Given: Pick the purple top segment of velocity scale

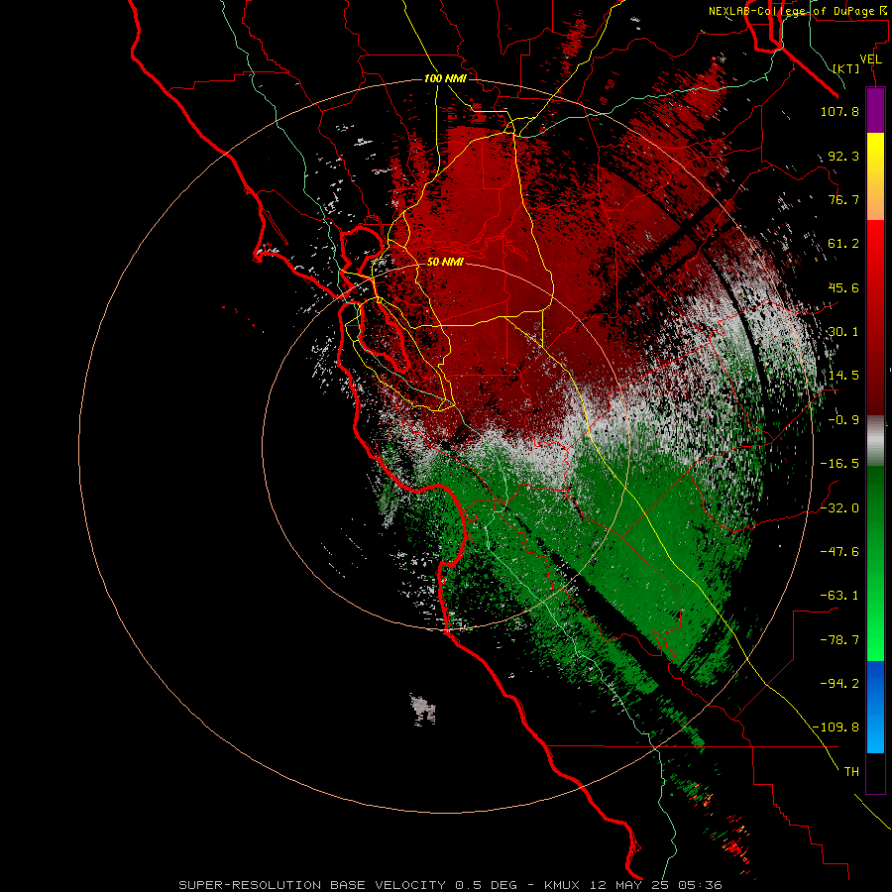Looking at the screenshot, I should [875, 111].
